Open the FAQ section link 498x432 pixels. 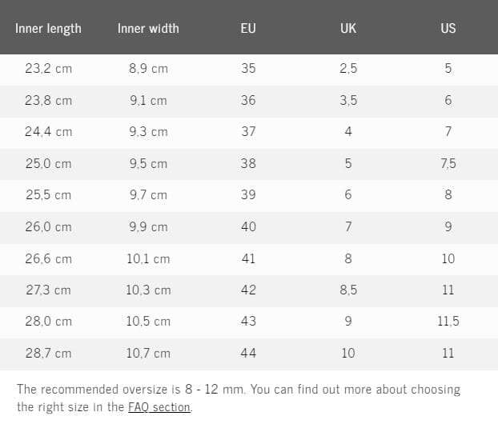[x=159, y=407]
